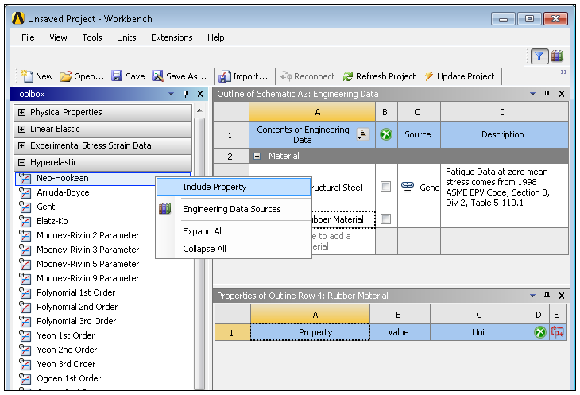Choose Include Property from context menu
The image size is (580, 395).
(234, 187)
